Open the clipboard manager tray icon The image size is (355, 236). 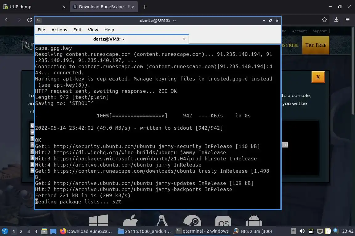pos(328,231)
